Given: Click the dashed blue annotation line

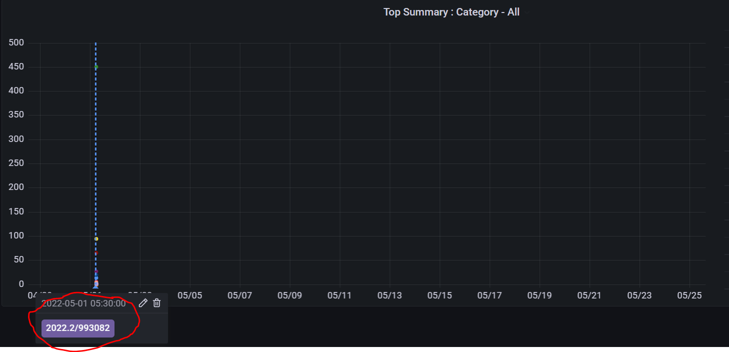Looking at the screenshot, I should 95,150.
